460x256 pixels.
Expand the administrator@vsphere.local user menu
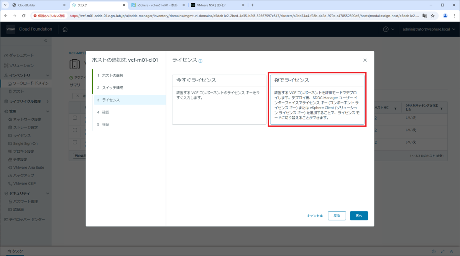(x=429, y=29)
